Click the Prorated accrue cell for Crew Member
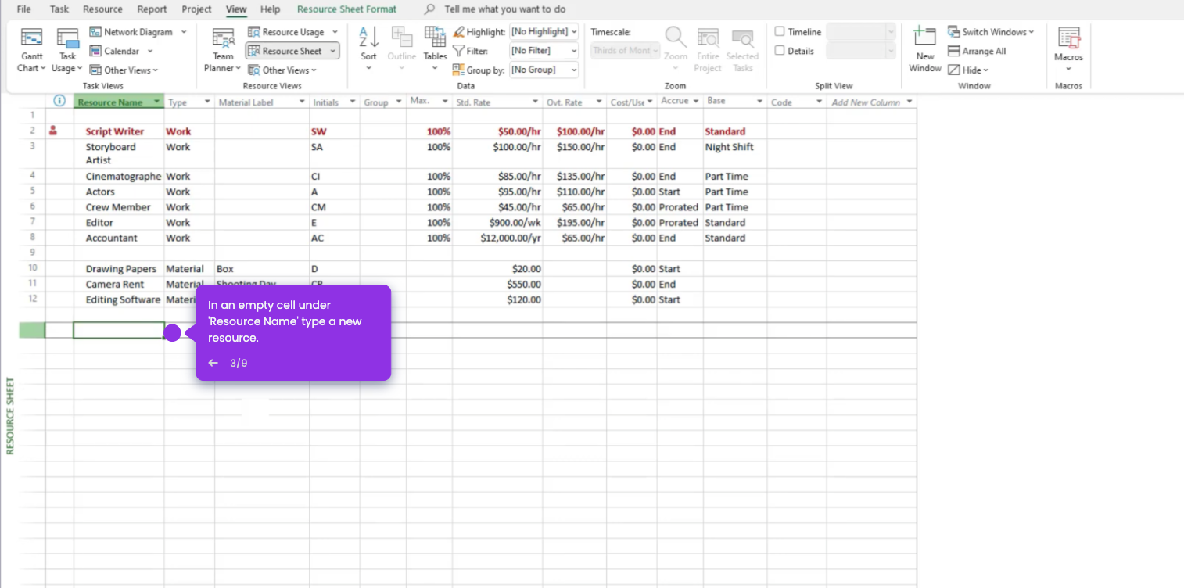 click(679, 207)
